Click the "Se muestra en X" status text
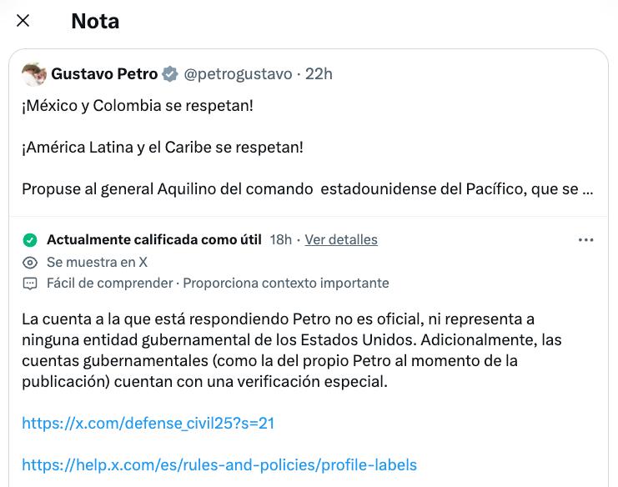This screenshot has width=618, height=487. (x=97, y=262)
